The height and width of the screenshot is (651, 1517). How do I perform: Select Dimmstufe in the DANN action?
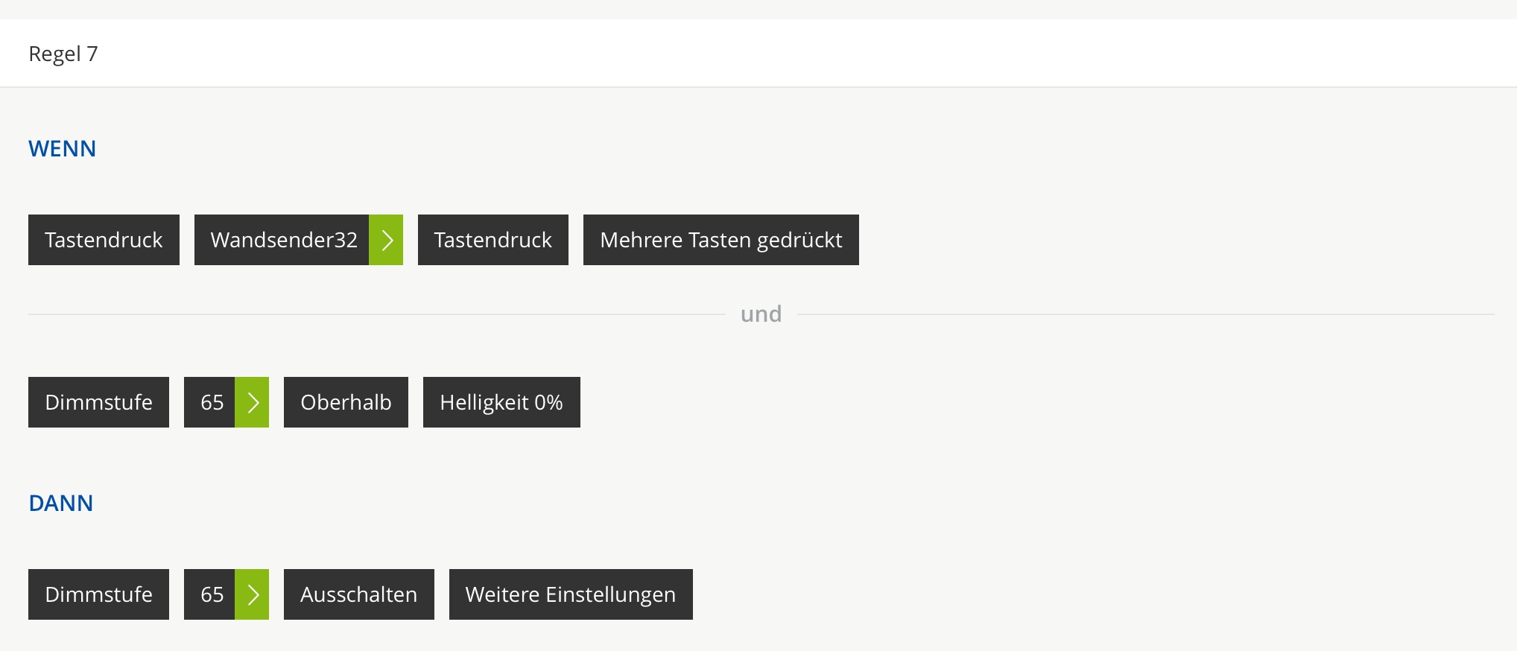pos(98,594)
